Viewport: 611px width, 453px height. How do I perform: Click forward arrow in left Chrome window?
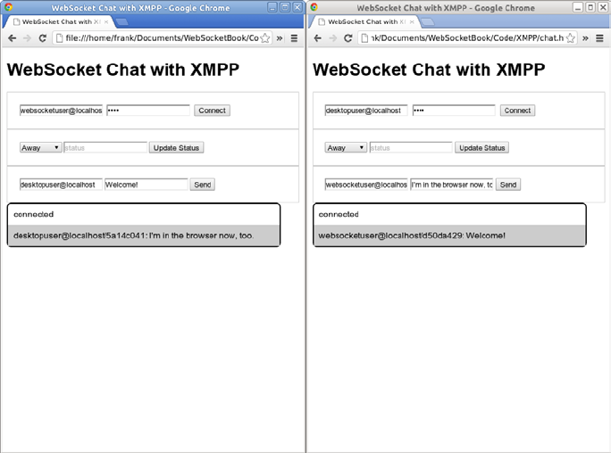27,38
